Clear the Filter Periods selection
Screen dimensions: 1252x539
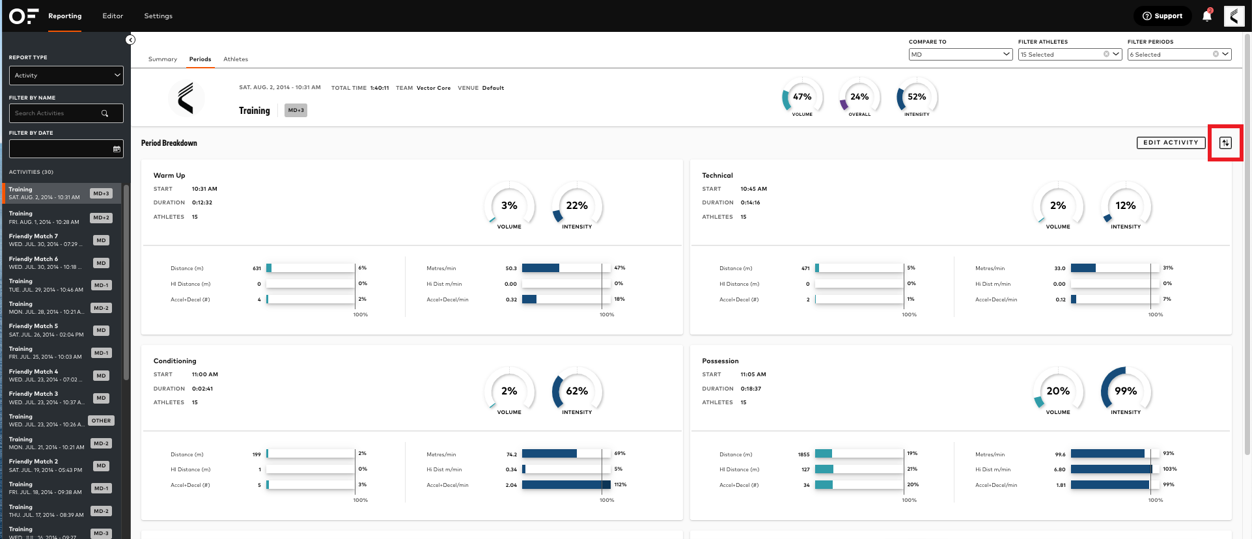point(1216,55)
